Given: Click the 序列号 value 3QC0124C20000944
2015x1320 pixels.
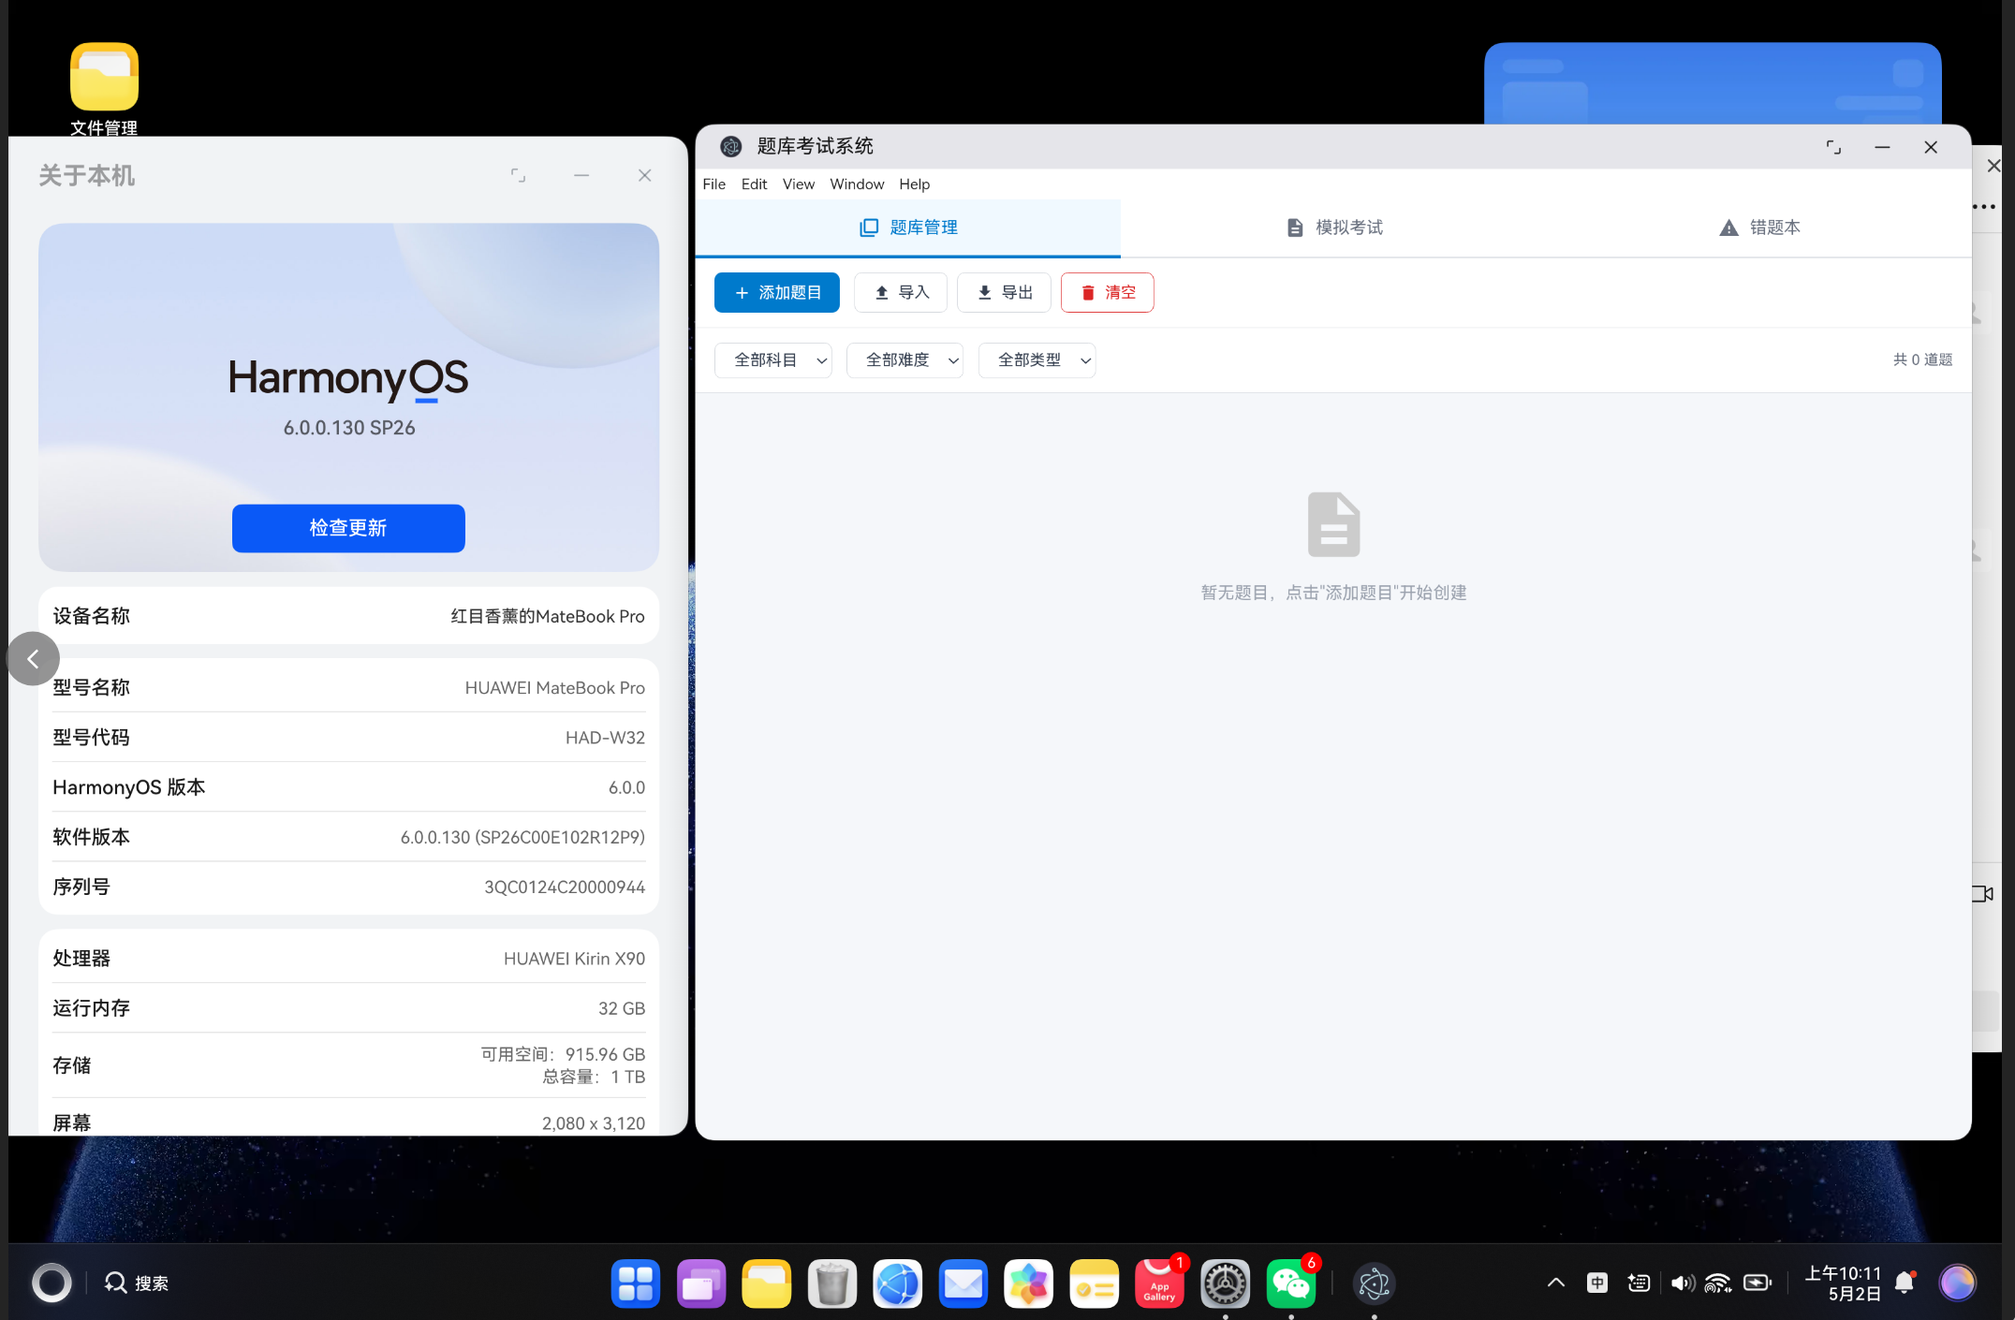Looking at the screenshot, I should (x=564, y=887).
